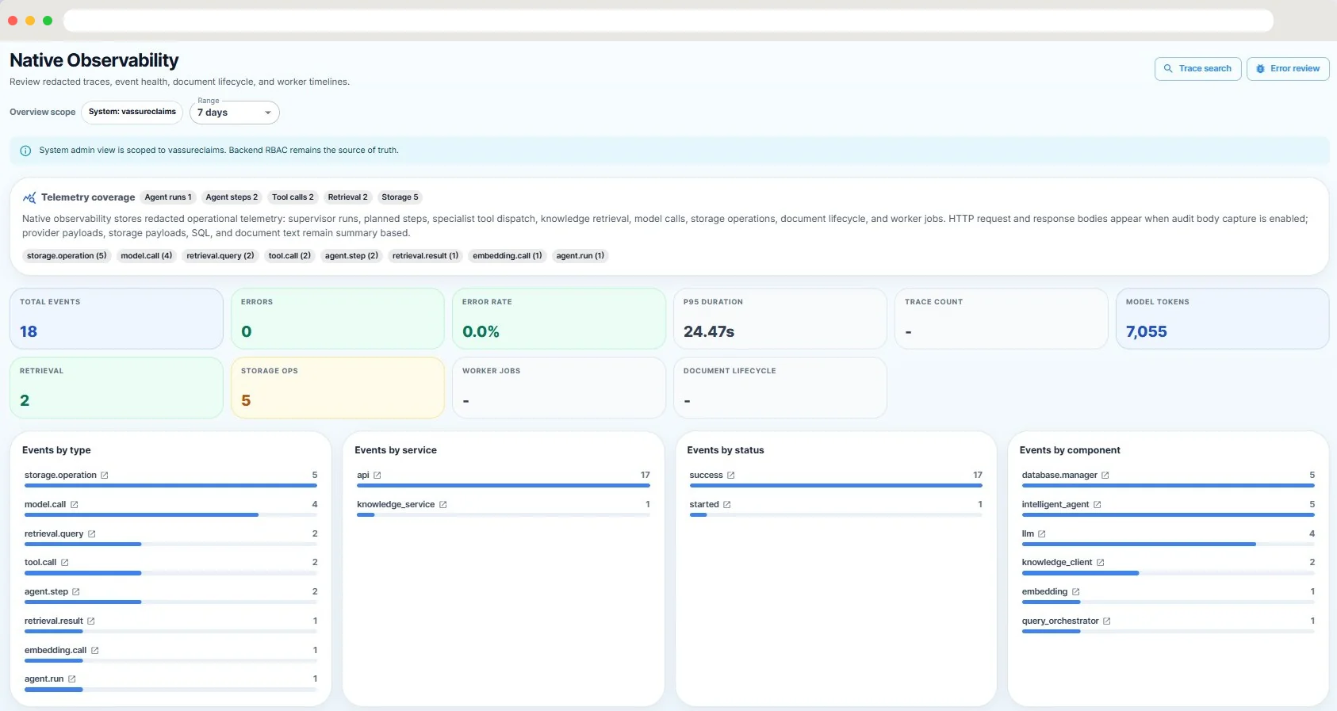Click the storage.operation event type link
Screen dimensions: 1337x711
click(60, 476)
